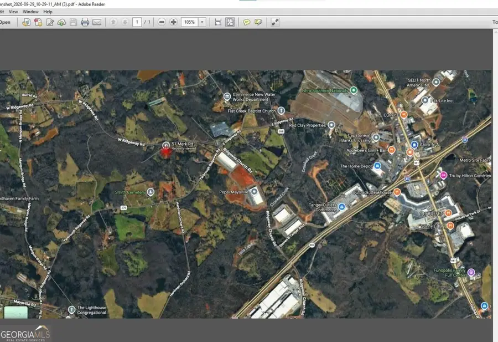Click the Open button in toolbar
498x342 pixels.
coord(5,22)
